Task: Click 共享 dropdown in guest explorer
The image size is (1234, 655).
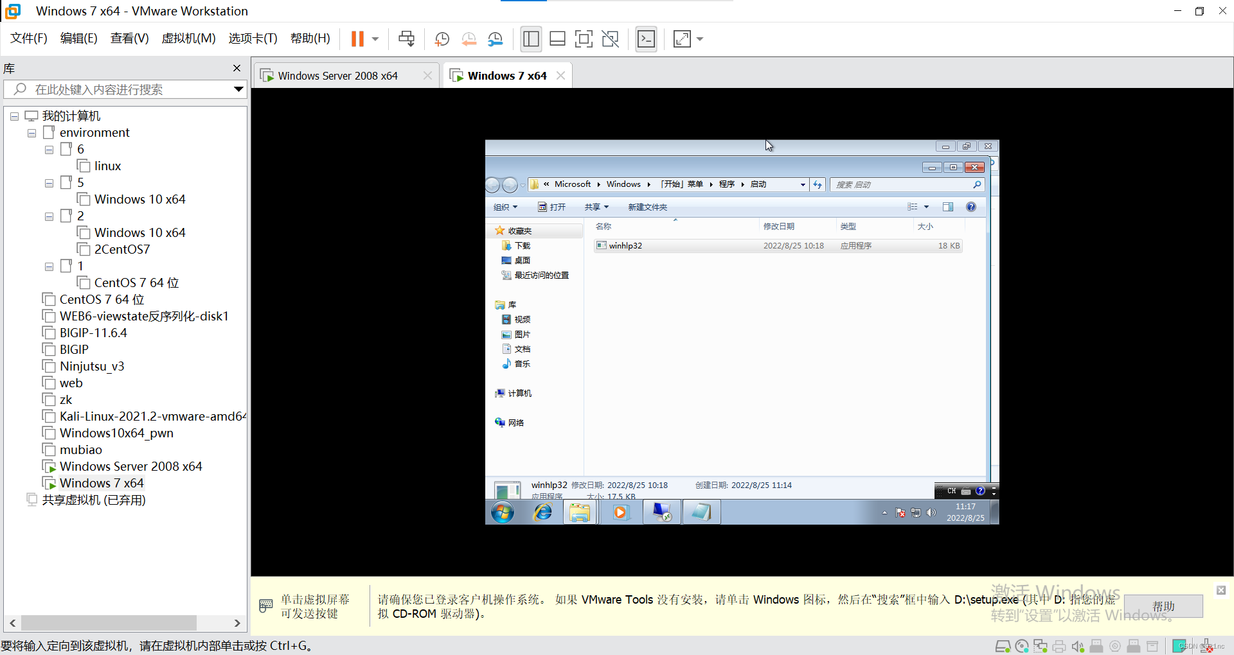Action: [596, 207]
